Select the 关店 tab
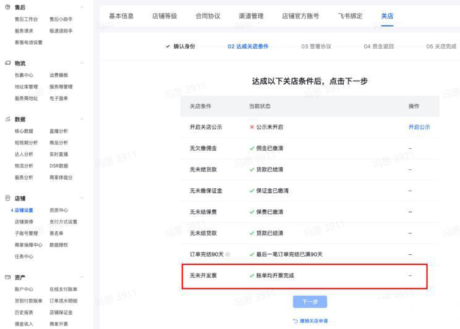460x329 pixels. click(x=387, y=16)
